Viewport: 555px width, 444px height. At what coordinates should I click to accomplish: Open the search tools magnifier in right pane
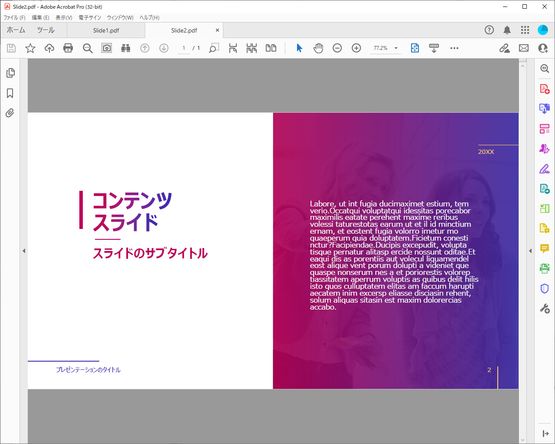pos(545,69)
